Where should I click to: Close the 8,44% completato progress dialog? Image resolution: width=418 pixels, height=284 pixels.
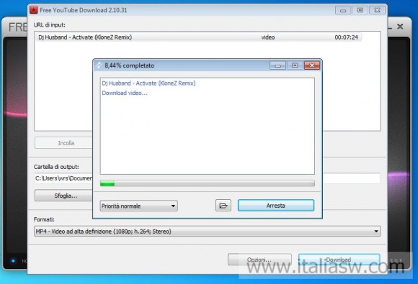312,65
